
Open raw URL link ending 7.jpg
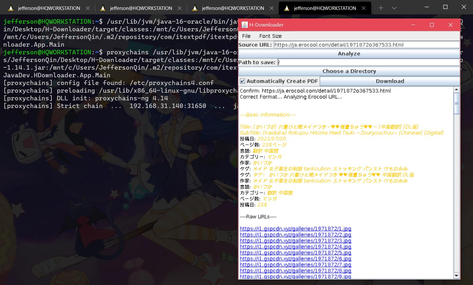(x=295, y=265)
